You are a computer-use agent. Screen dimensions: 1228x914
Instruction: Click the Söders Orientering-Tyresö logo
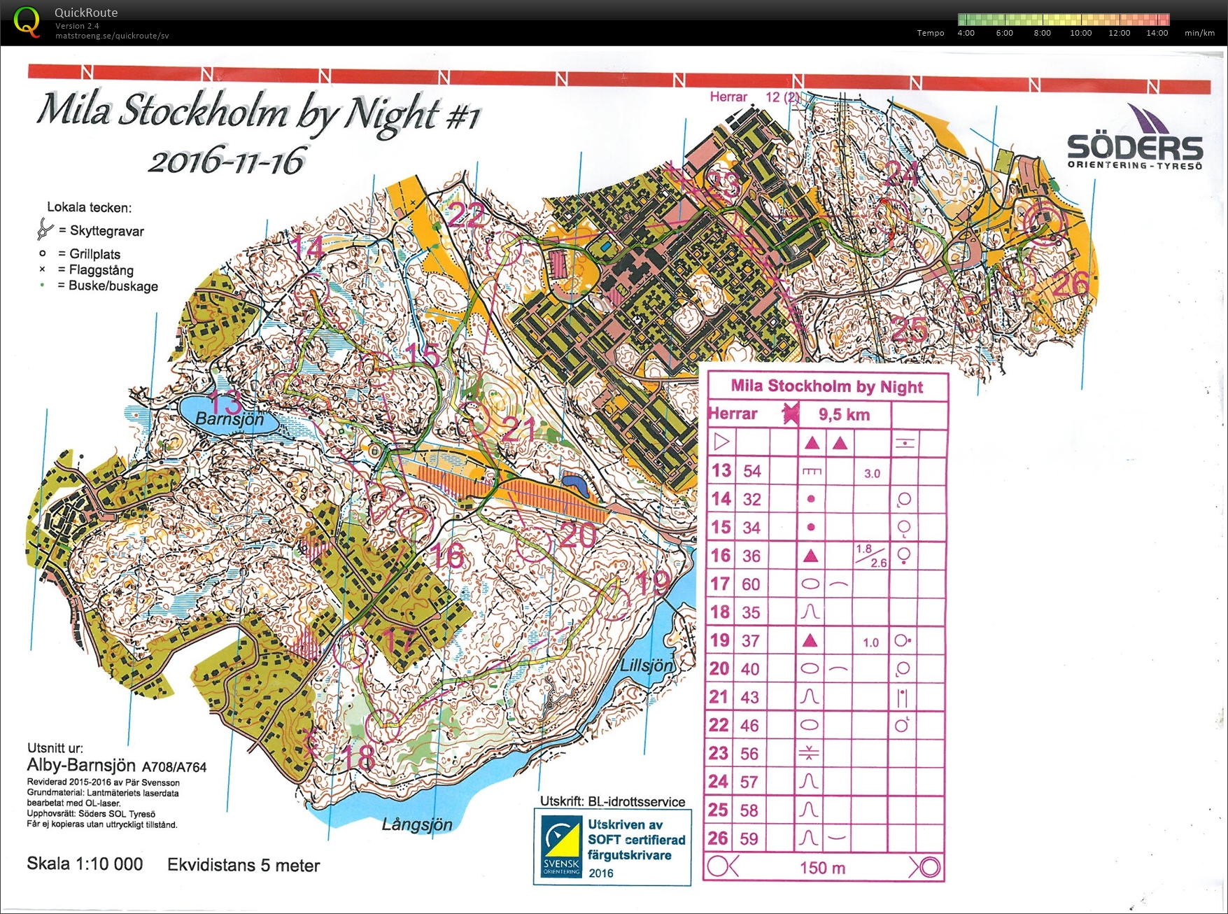[x=1134, y=137]
